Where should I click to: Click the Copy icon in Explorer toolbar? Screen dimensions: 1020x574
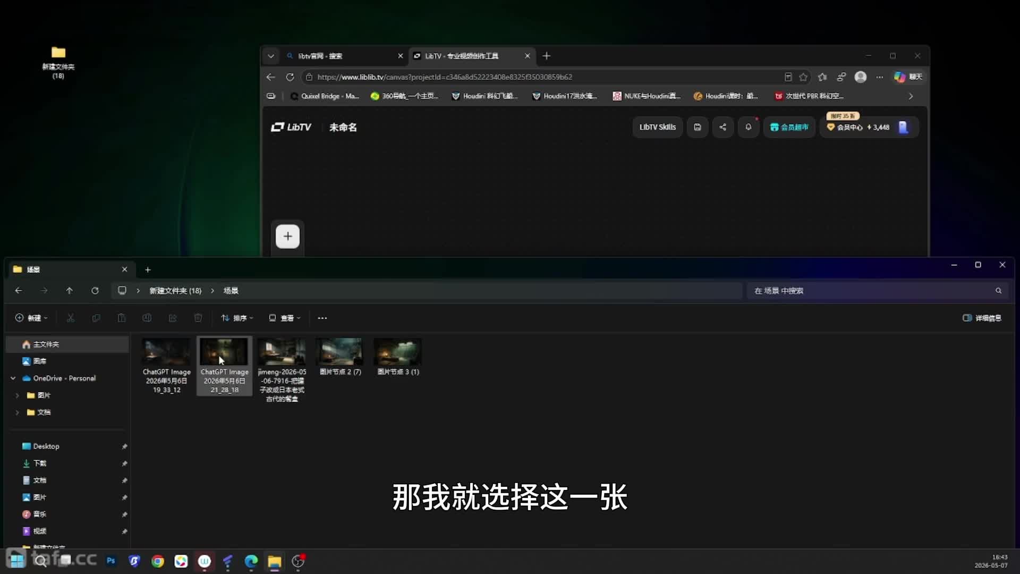pos(96,318)
